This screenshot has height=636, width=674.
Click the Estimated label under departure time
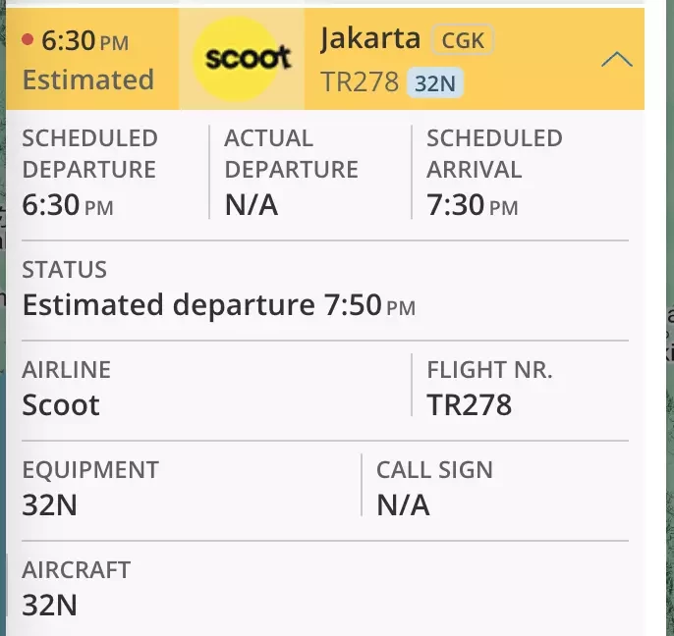click(88, 79)
